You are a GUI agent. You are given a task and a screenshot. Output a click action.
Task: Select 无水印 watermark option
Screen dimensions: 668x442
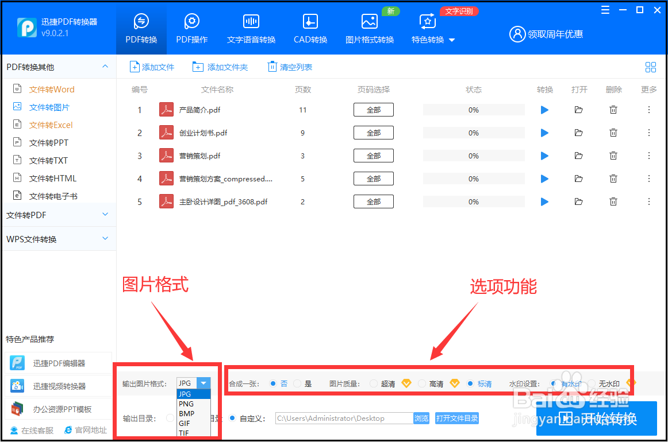tap(592, 383)
